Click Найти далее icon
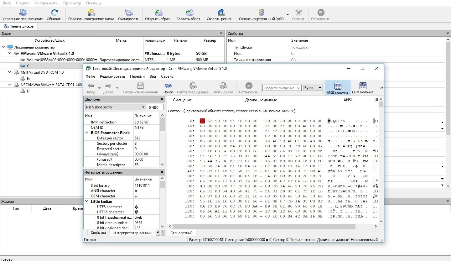This screenshot has width=451, height=261. point(223,86)
